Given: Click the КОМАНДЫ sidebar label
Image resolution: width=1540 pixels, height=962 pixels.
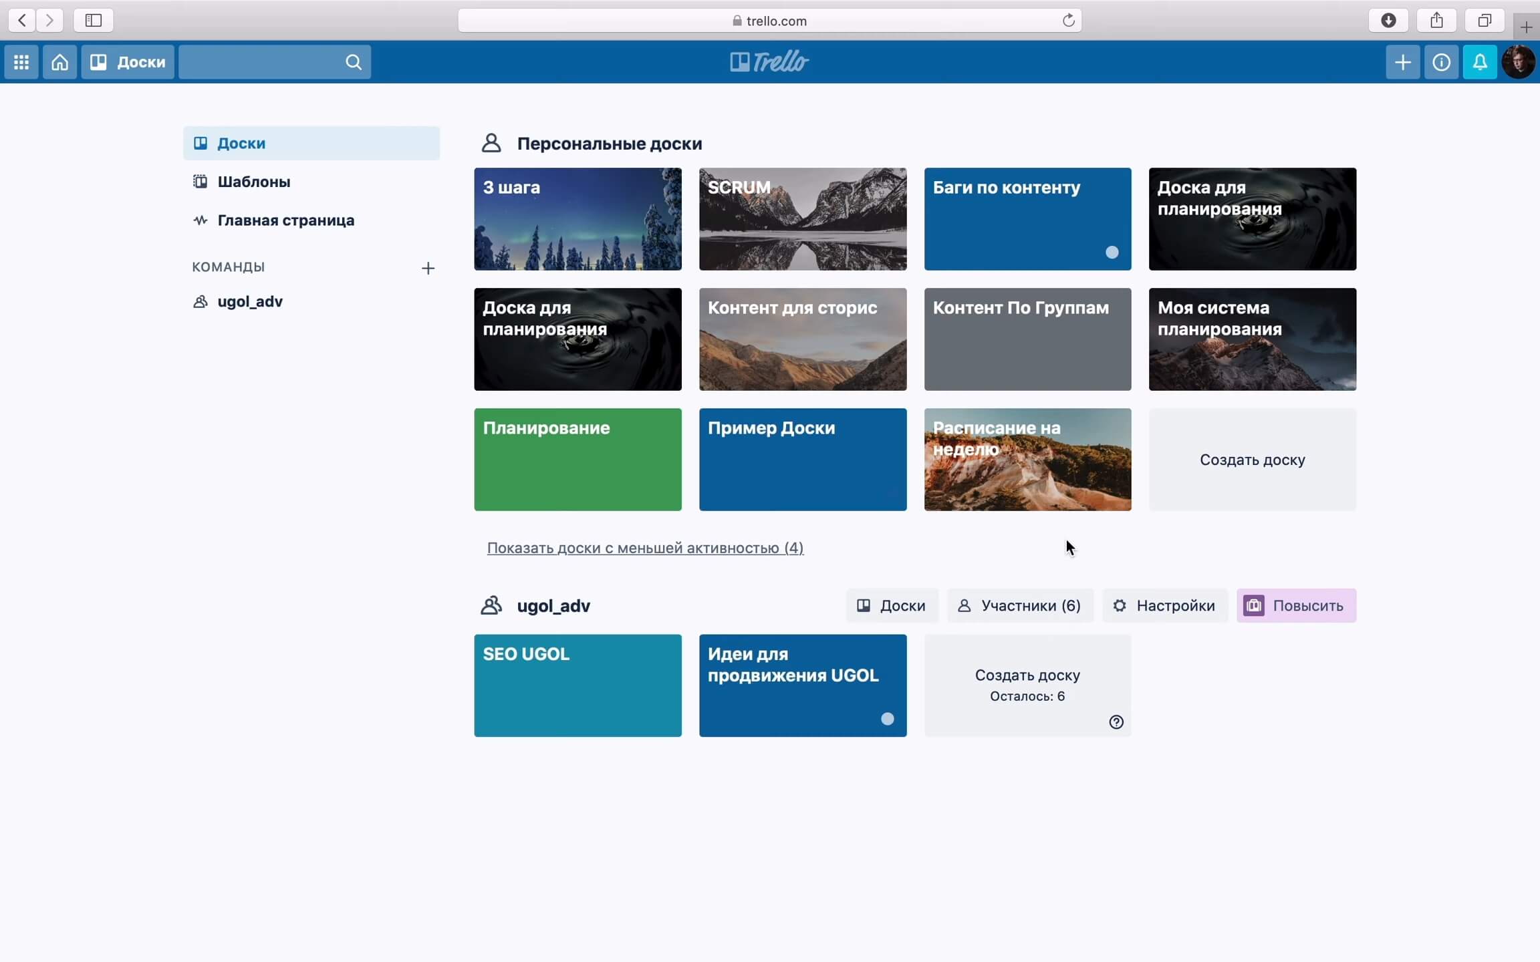Looking at the screenshot, I should click(x=229, y=267).
